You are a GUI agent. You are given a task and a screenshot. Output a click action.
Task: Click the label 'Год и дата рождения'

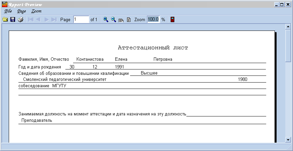tap(40, 67)
